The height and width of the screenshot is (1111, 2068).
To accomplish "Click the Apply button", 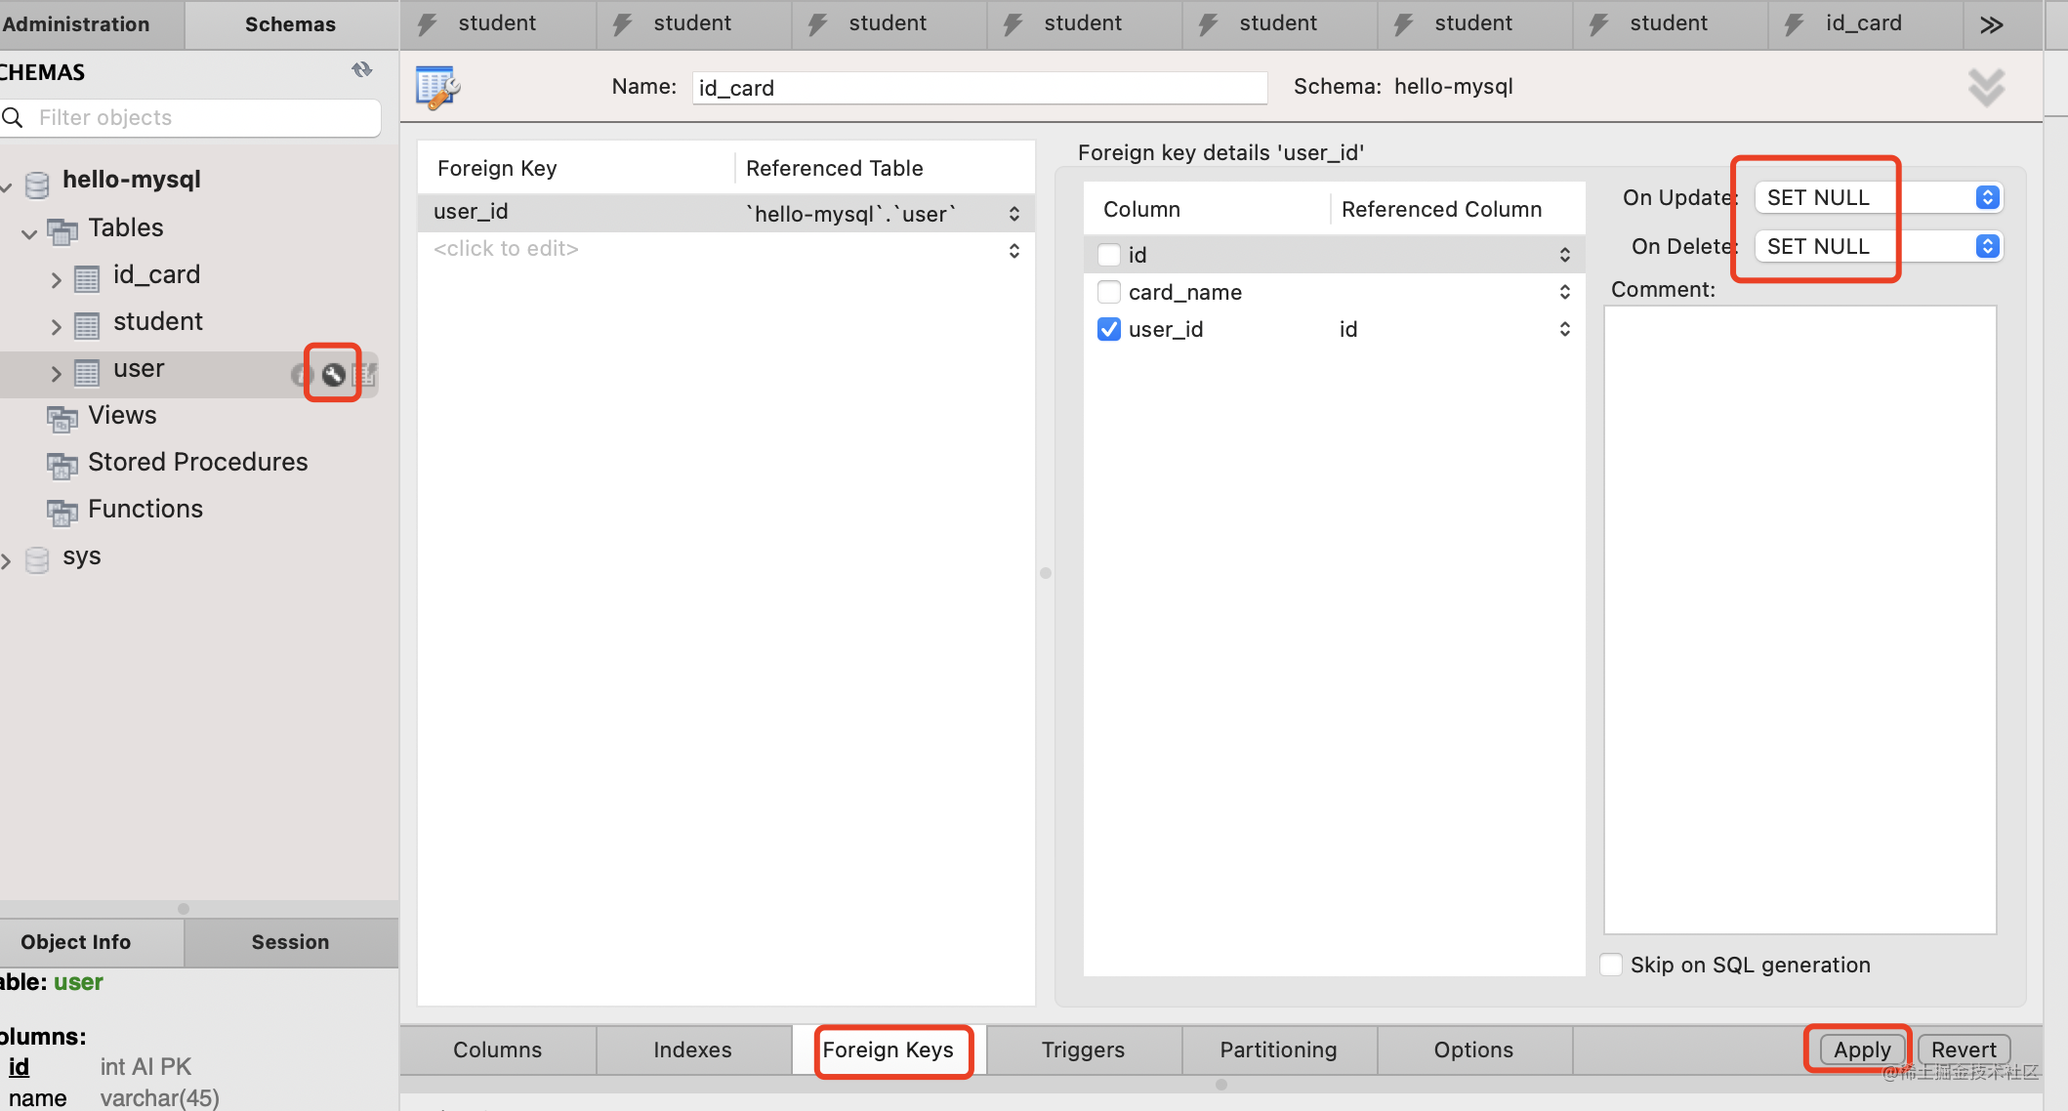I will 1861,1049.
